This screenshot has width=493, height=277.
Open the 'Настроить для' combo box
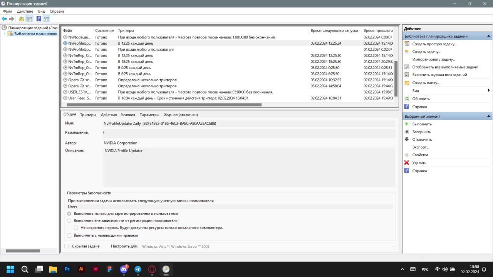coord(268,246)
